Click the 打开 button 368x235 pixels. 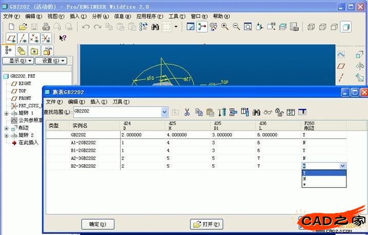coord(207,224)
